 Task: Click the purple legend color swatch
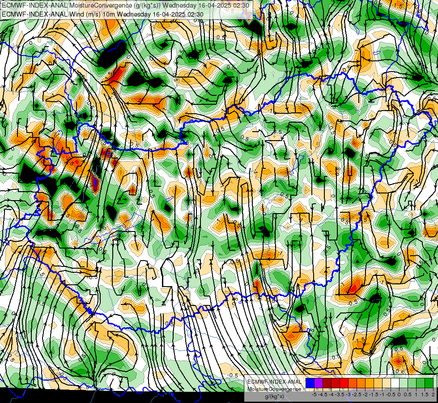point(319,383)
